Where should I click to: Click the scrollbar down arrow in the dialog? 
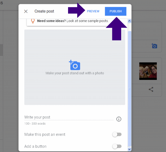129,149
